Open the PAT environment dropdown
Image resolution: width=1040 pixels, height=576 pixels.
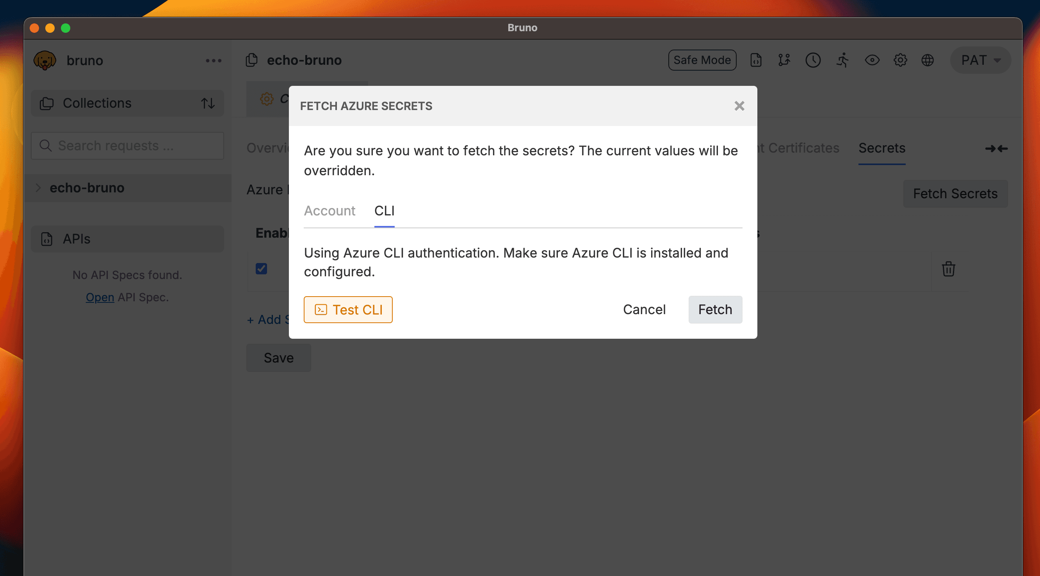click(980, 60)
